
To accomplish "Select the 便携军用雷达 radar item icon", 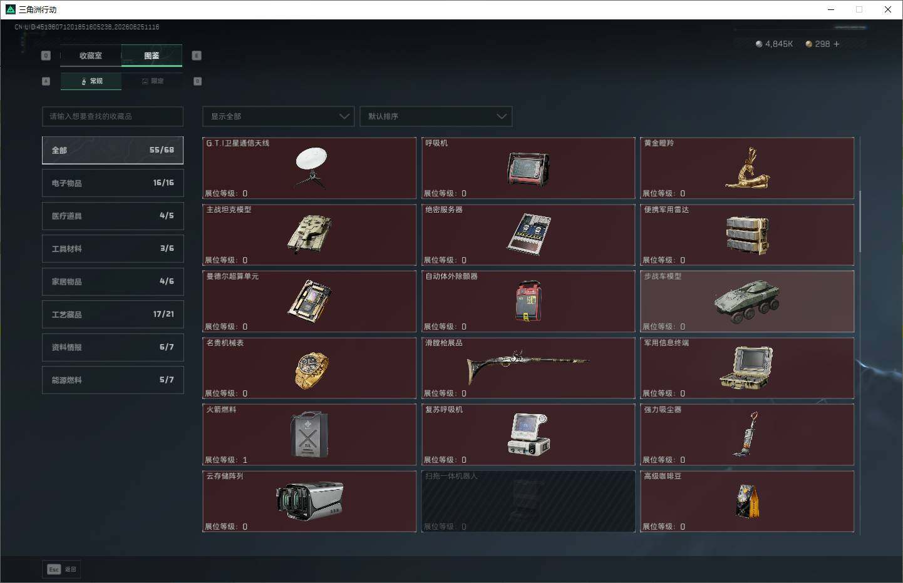I will 747,235.
